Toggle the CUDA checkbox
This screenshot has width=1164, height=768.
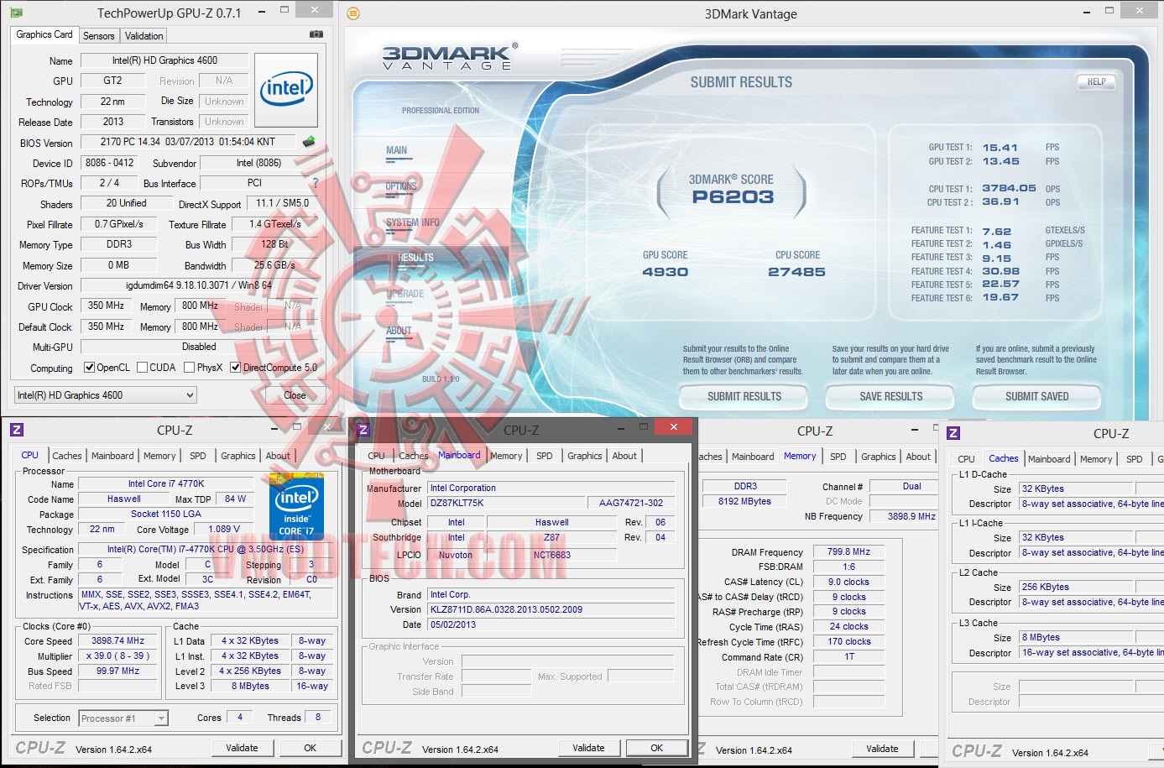point(142,368)
